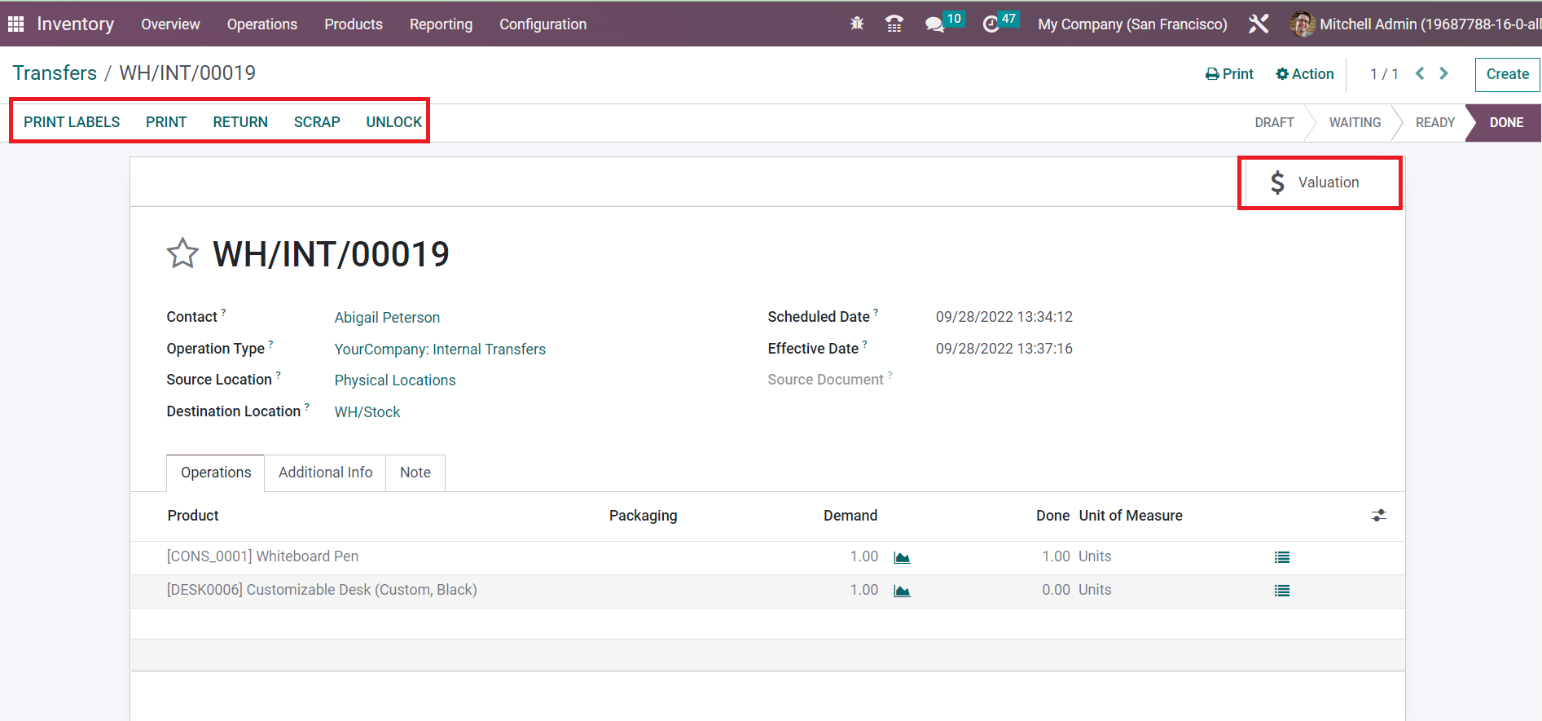This screenshot has width=1542, height=721.
Task: Open optional columns settings in table header
Action: (1378, 516)
